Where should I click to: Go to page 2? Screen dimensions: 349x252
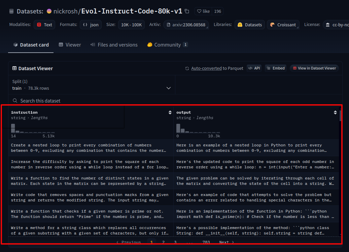[163, 242]
